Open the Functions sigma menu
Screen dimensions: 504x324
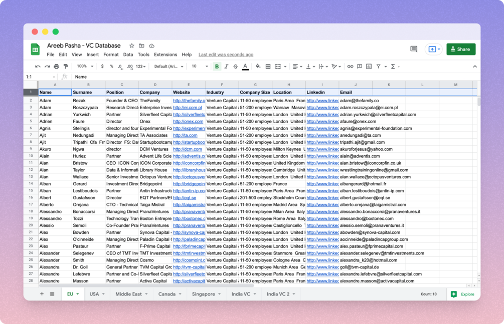point(393,67)
